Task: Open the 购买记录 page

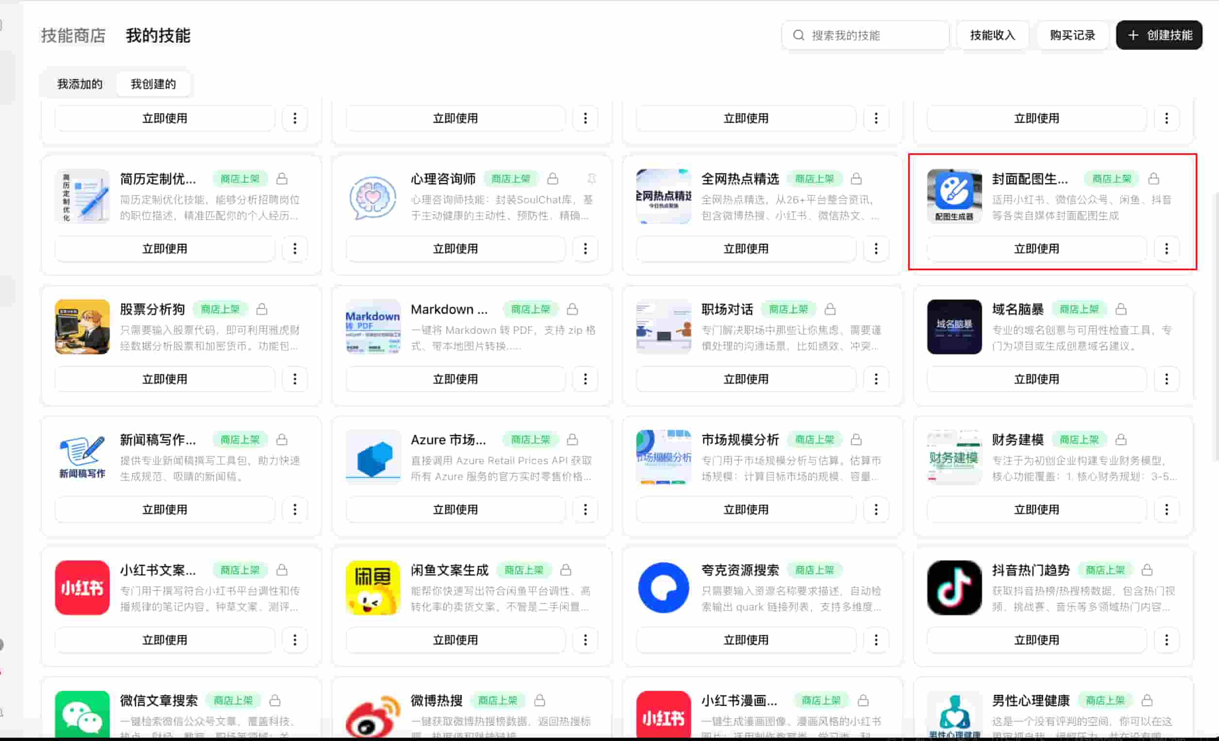Action: point(1072,35)
